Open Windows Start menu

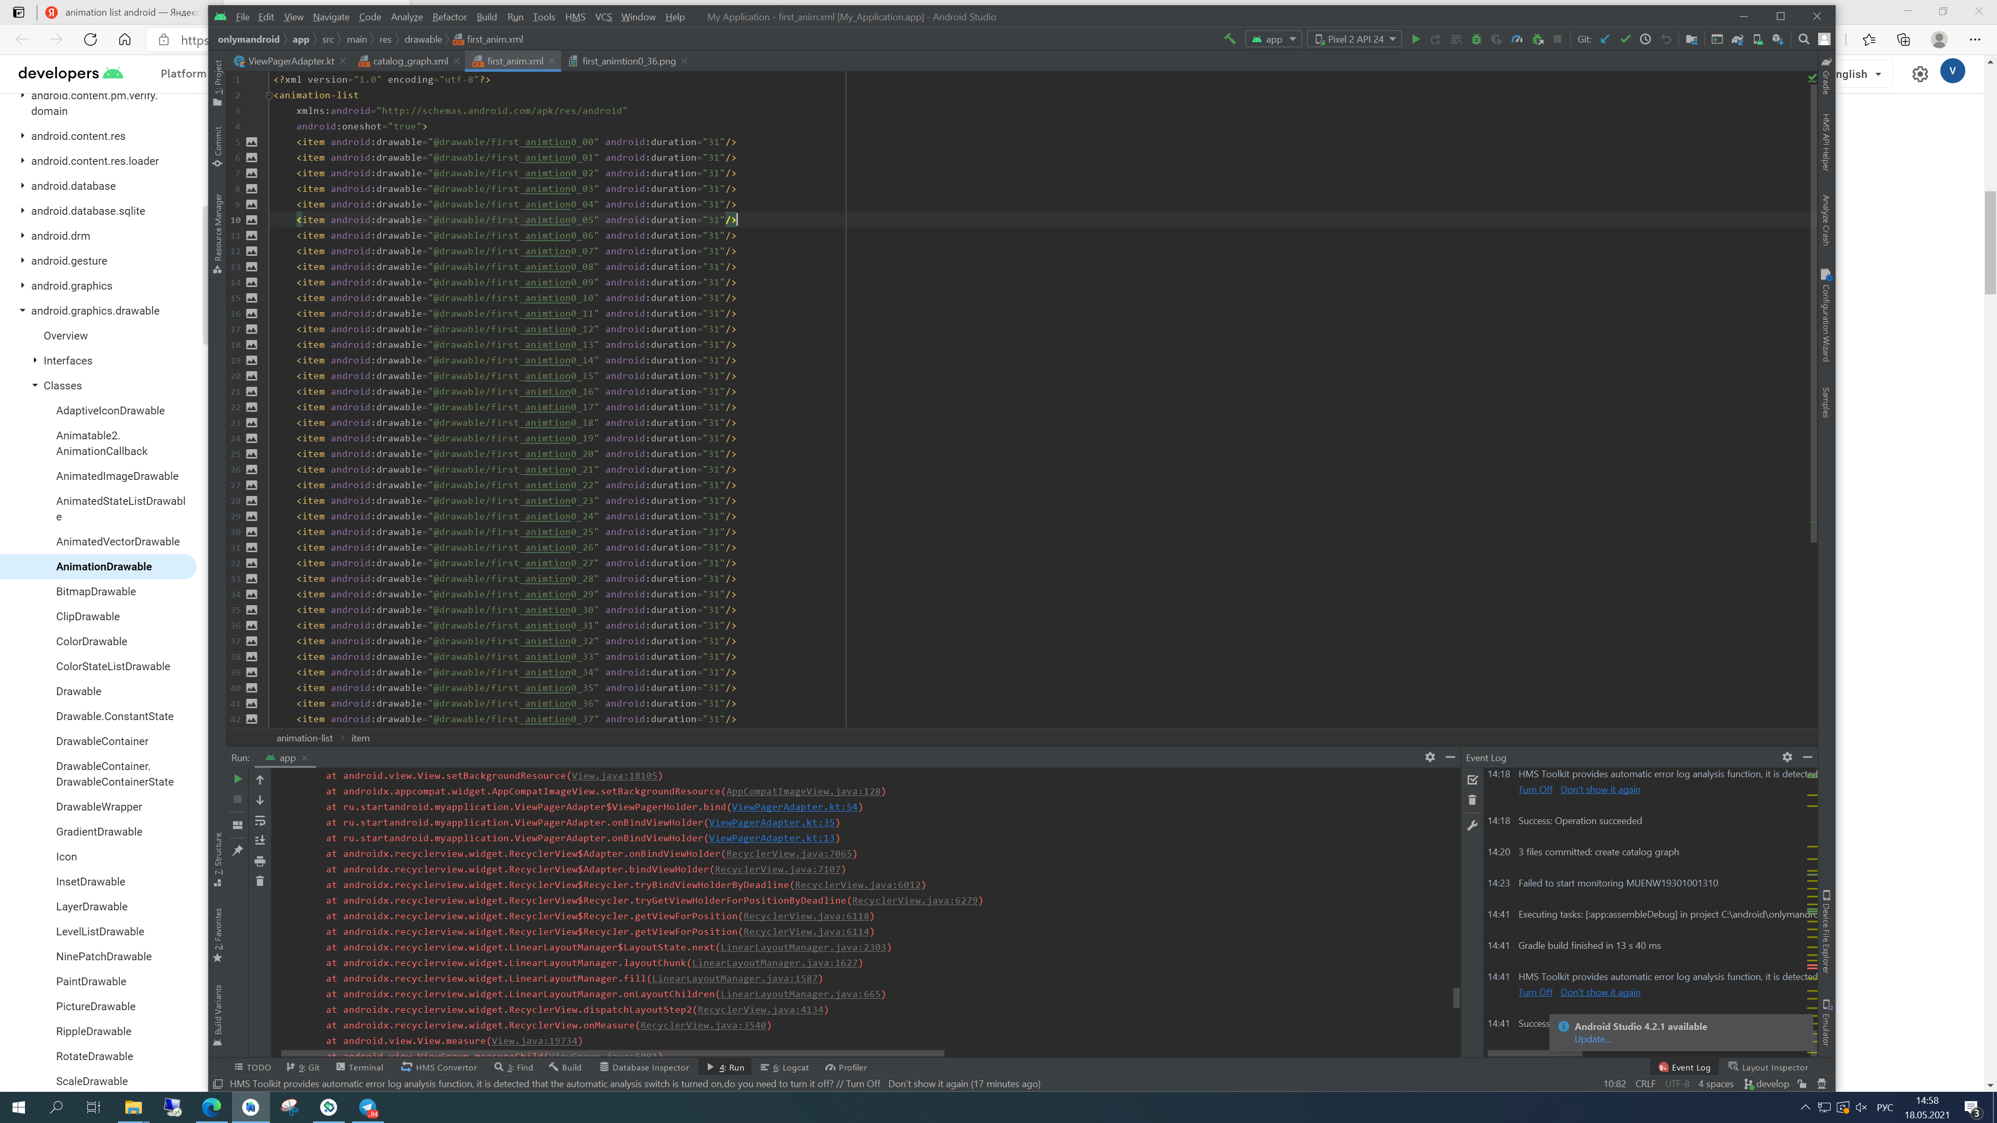coord(19,1107)
